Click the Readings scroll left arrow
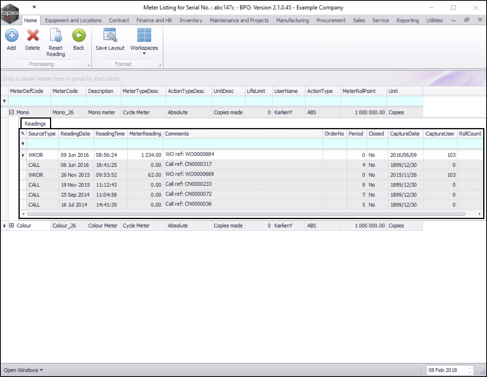The image size is (487, 377). click(23, 214)
